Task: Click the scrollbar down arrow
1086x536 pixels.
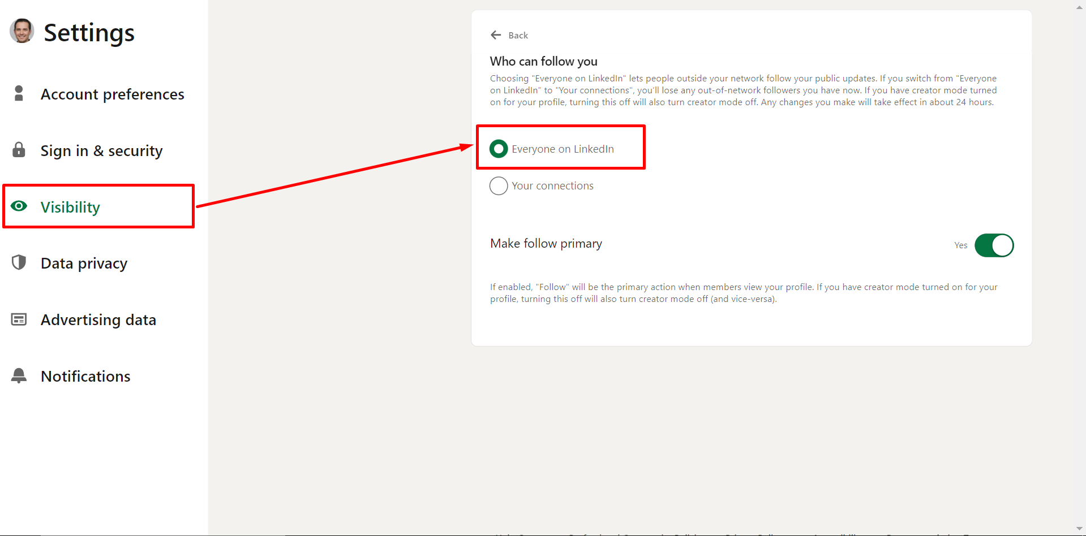Action: pyautogui.click(x=1079, y=529)
